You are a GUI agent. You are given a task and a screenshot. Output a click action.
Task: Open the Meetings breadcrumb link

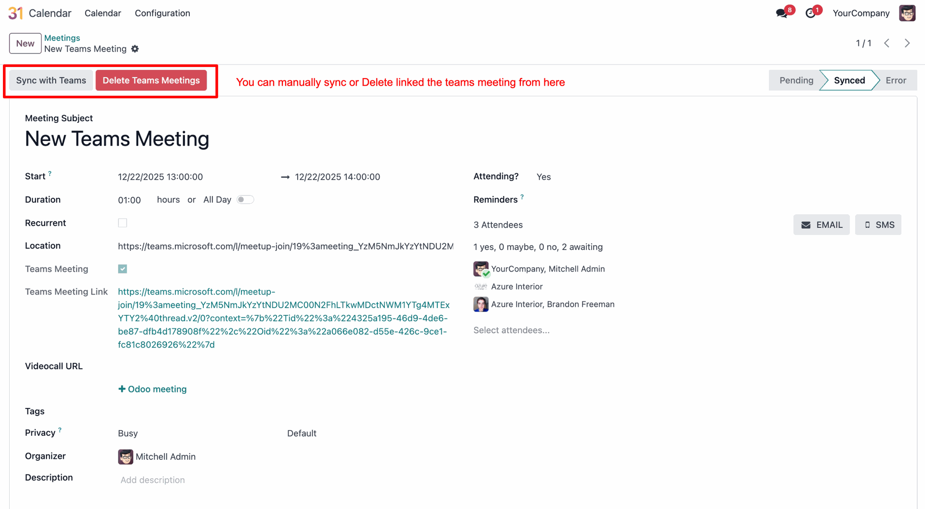(62, 38)
